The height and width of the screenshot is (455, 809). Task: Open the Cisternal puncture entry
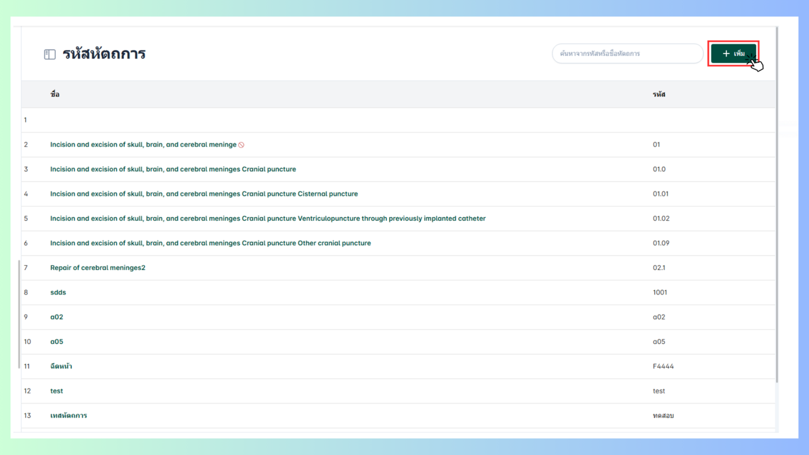(204, 194)
